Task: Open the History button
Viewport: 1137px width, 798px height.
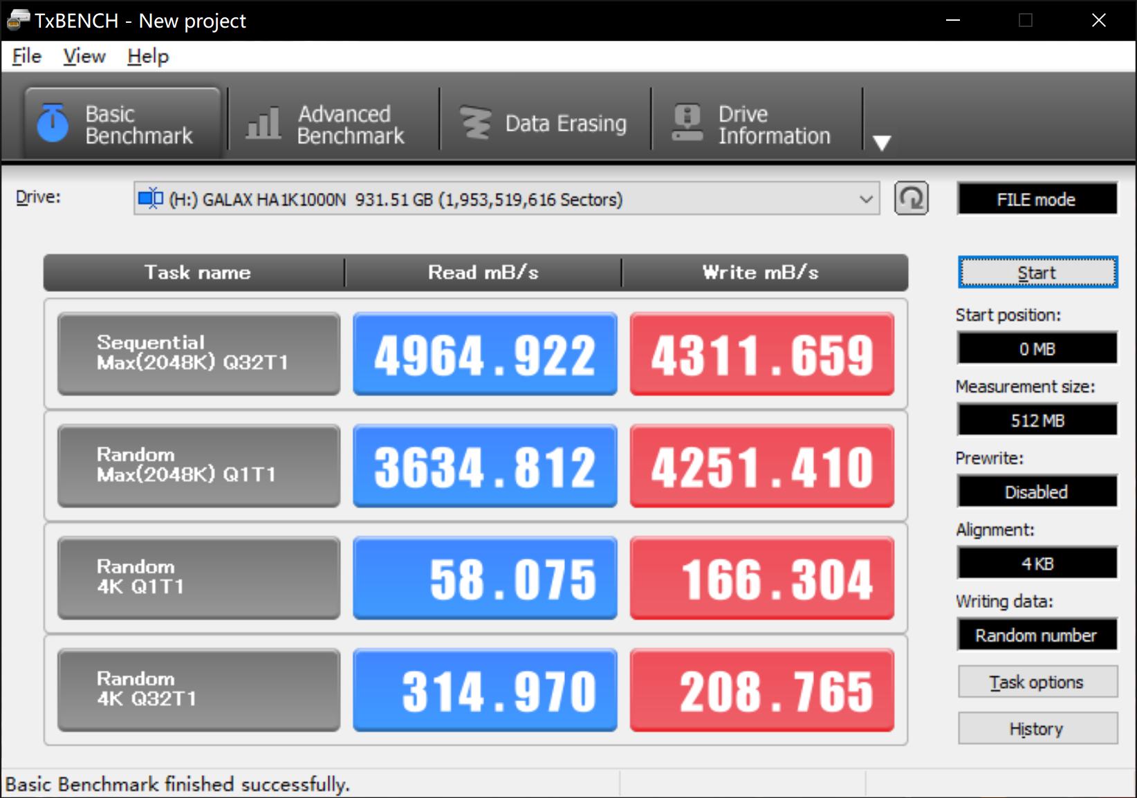Action: (1036, 729)
